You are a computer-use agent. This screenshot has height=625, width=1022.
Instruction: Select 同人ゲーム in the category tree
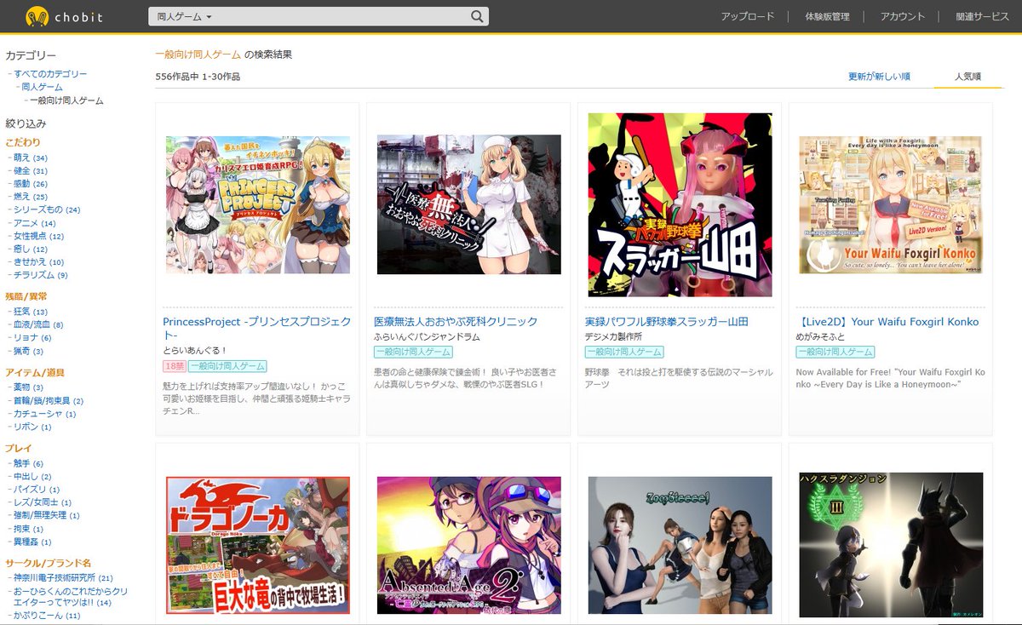42,87
